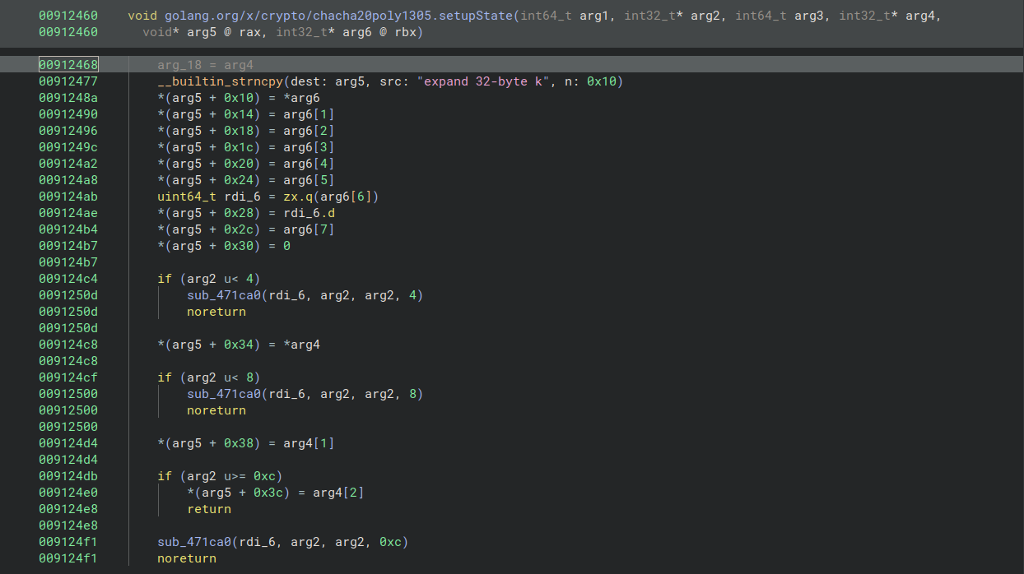Click sub_471ca0 call with argument 4

[x=224, y=295]
